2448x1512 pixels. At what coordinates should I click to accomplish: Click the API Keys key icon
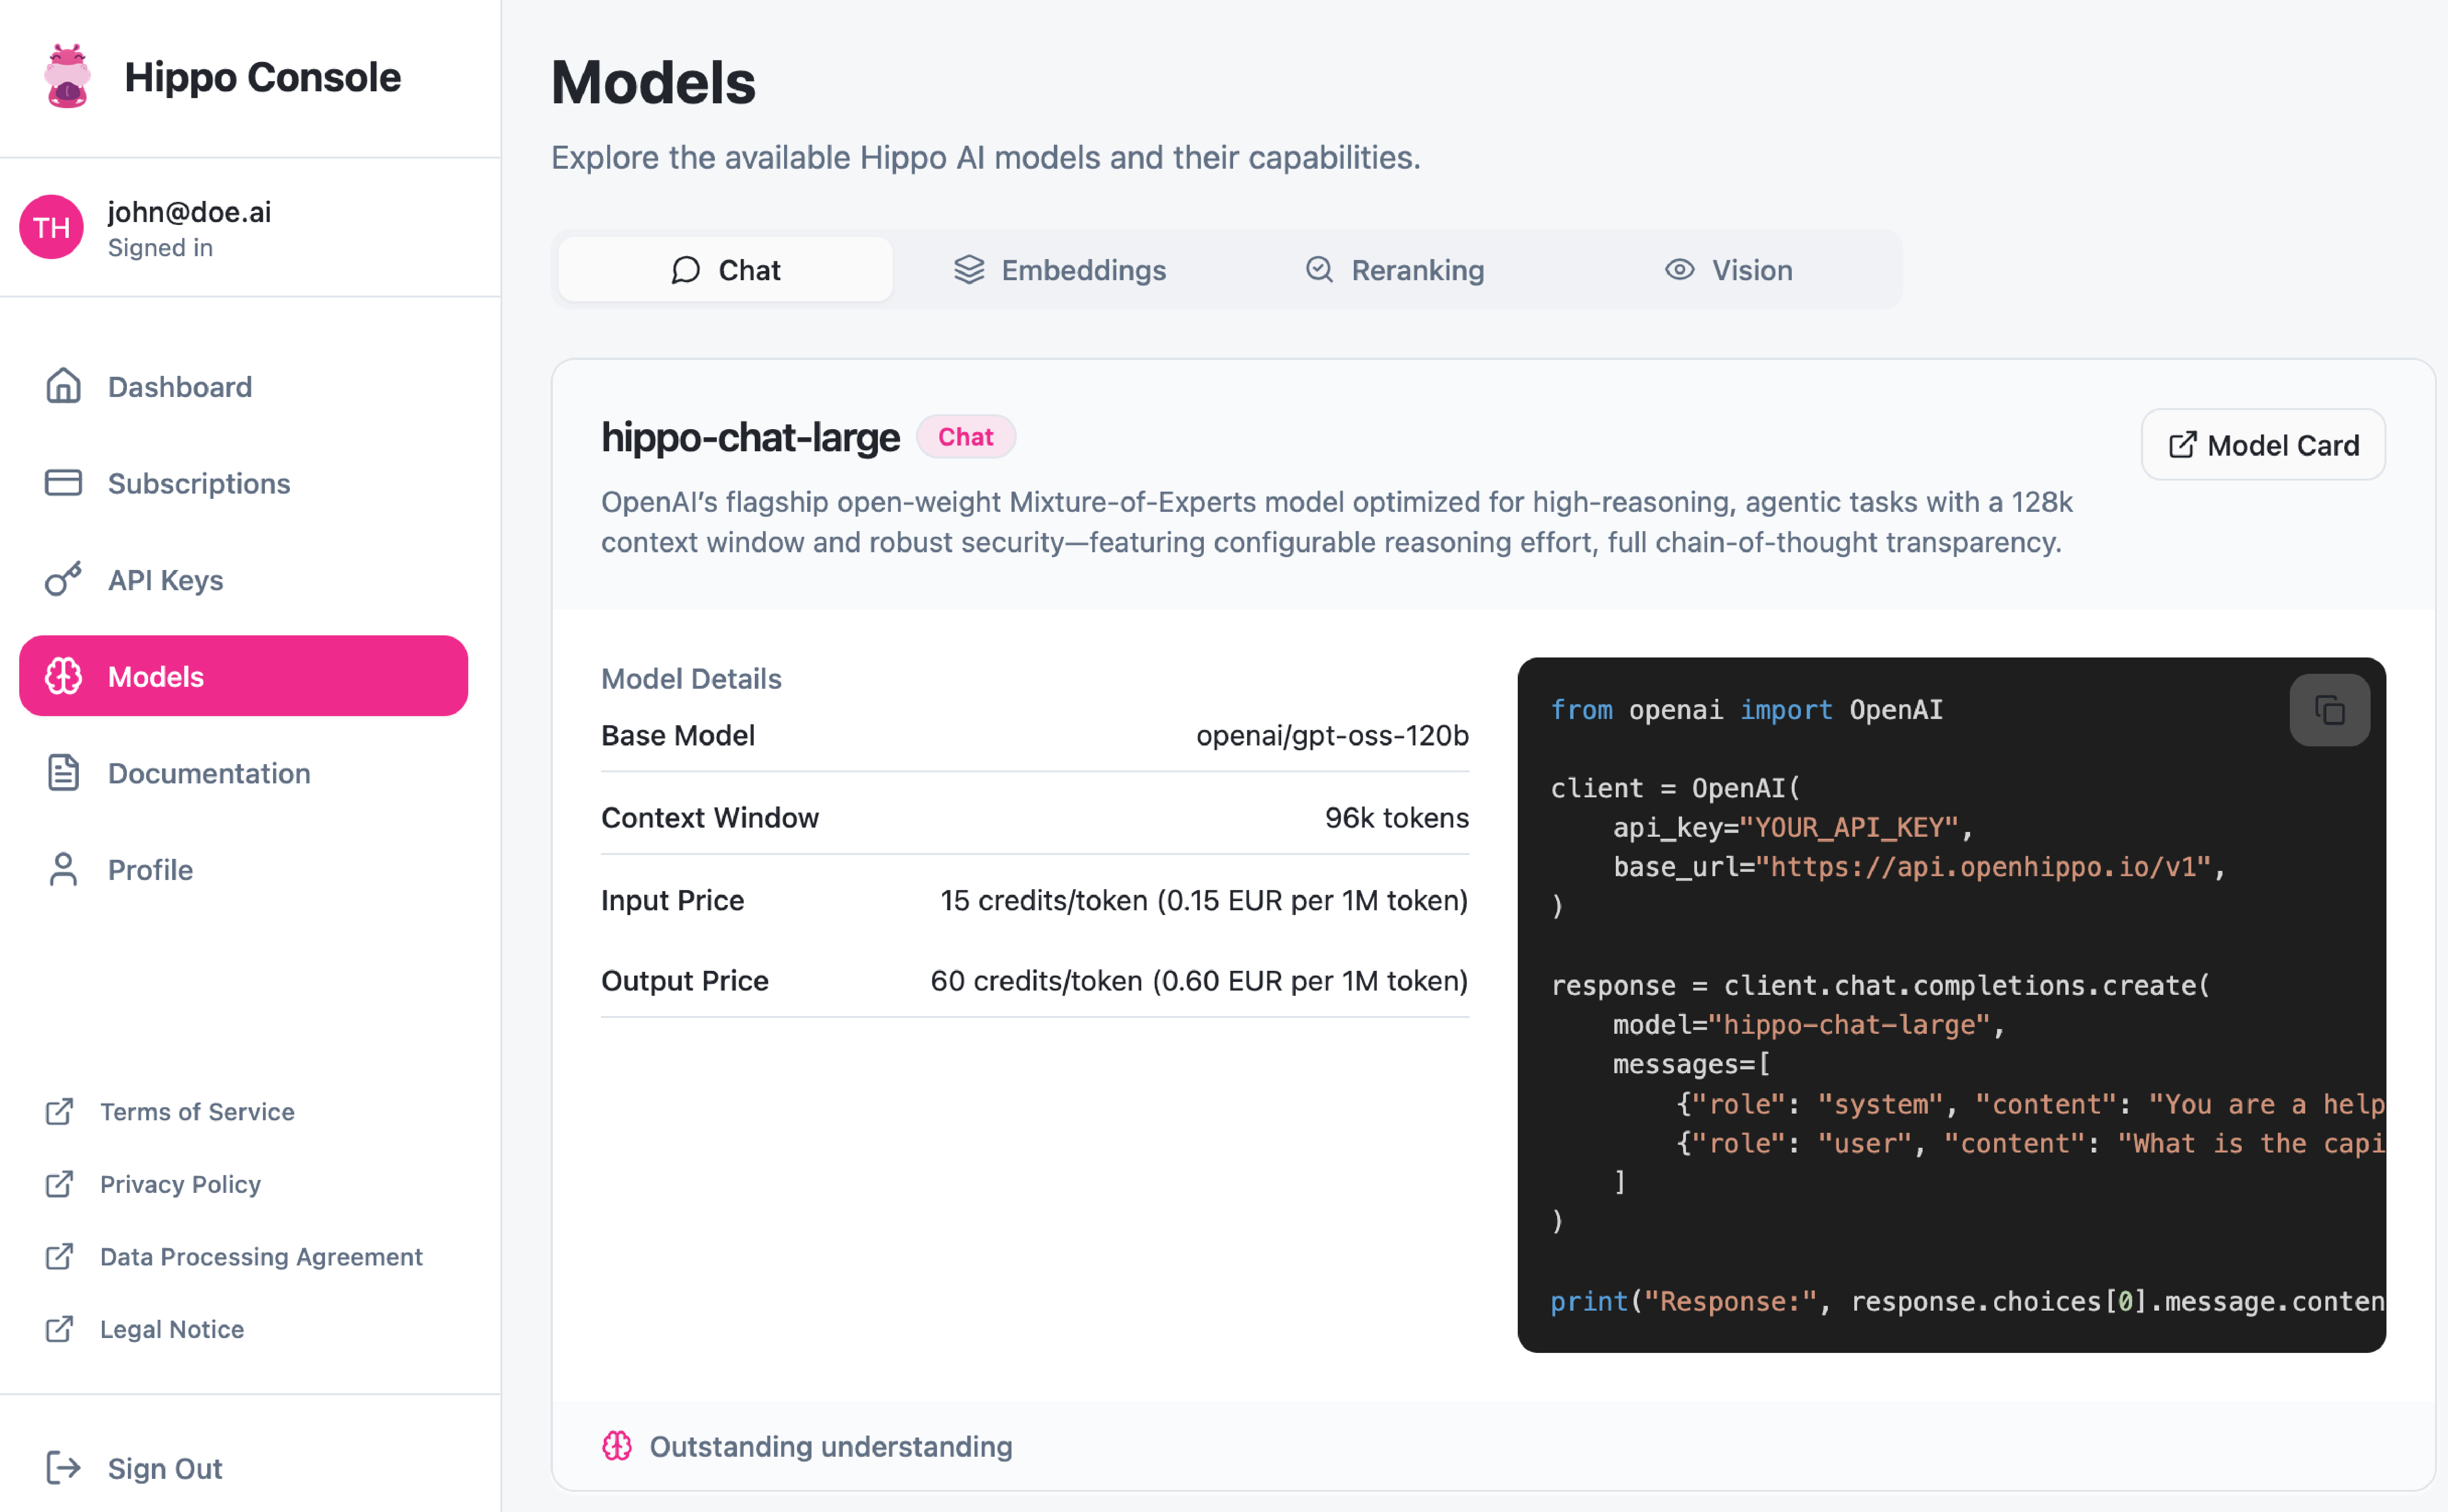(x=63, y=580)
